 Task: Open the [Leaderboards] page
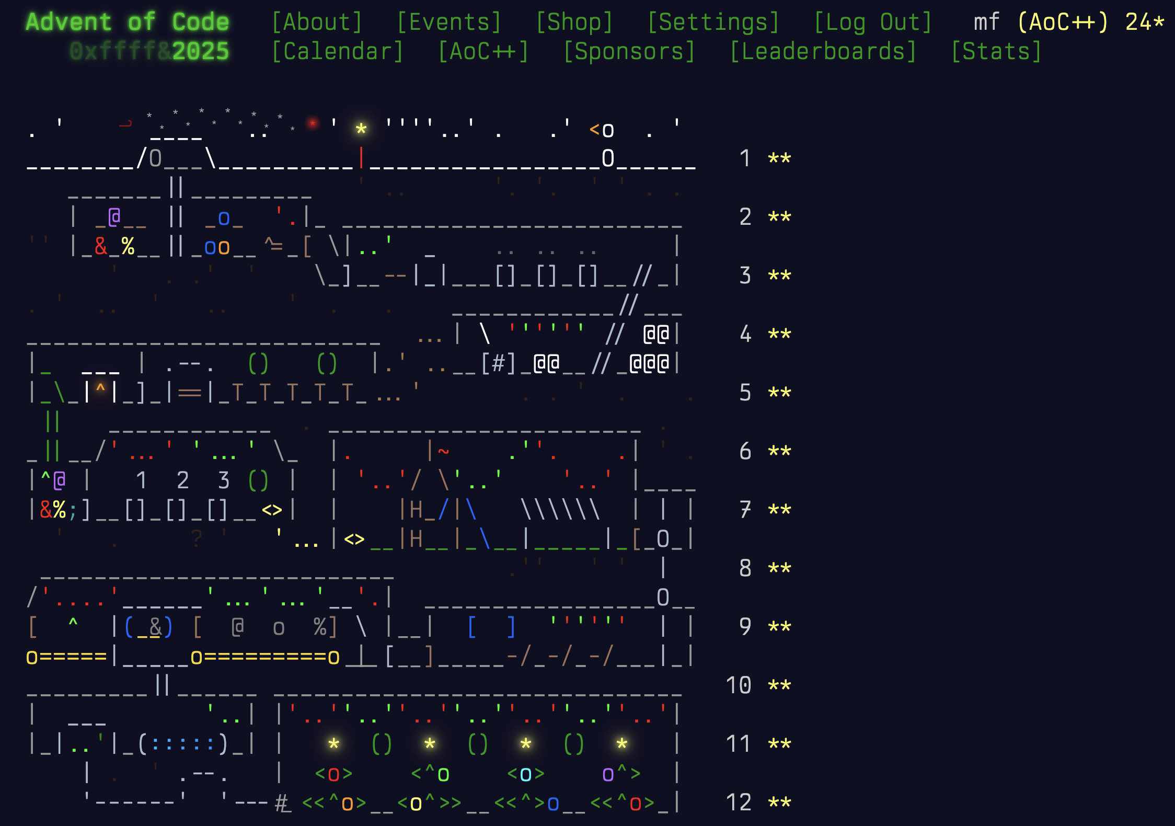(823, 52)
